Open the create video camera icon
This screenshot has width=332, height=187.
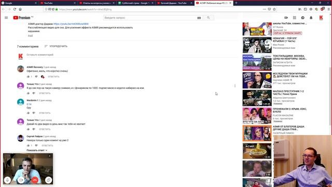click(286, 18)
